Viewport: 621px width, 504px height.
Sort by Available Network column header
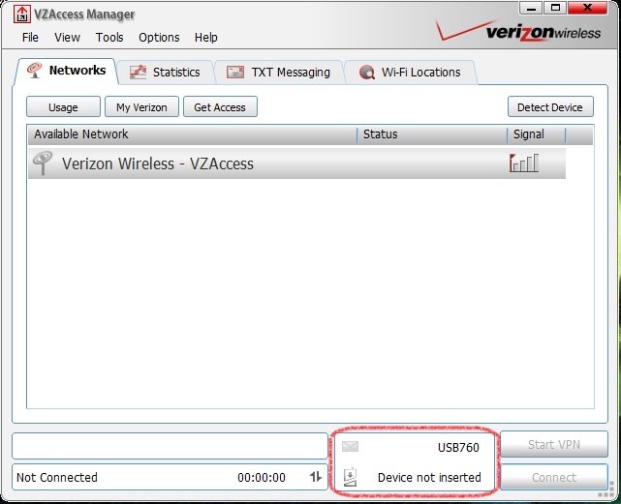193,134
